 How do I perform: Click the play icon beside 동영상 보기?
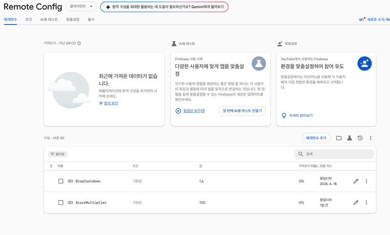tap(178, 111)
